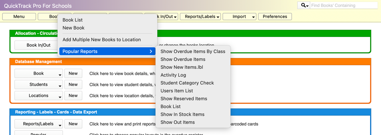Open the Book database dropdown button

click(x=39, y=73)
